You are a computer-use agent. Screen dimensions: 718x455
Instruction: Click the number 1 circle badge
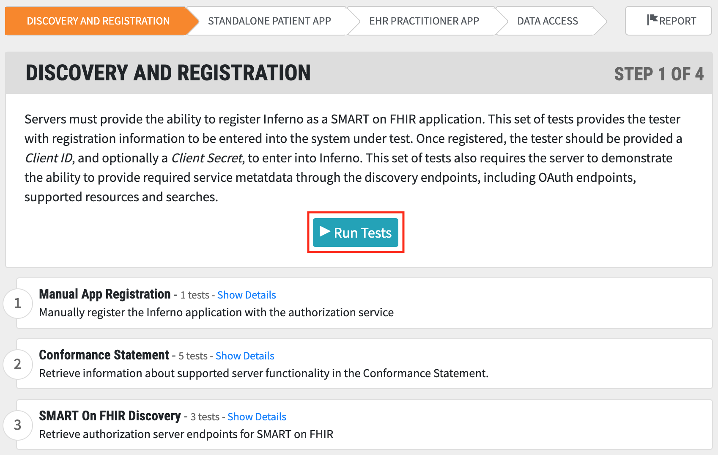point(18,303)
